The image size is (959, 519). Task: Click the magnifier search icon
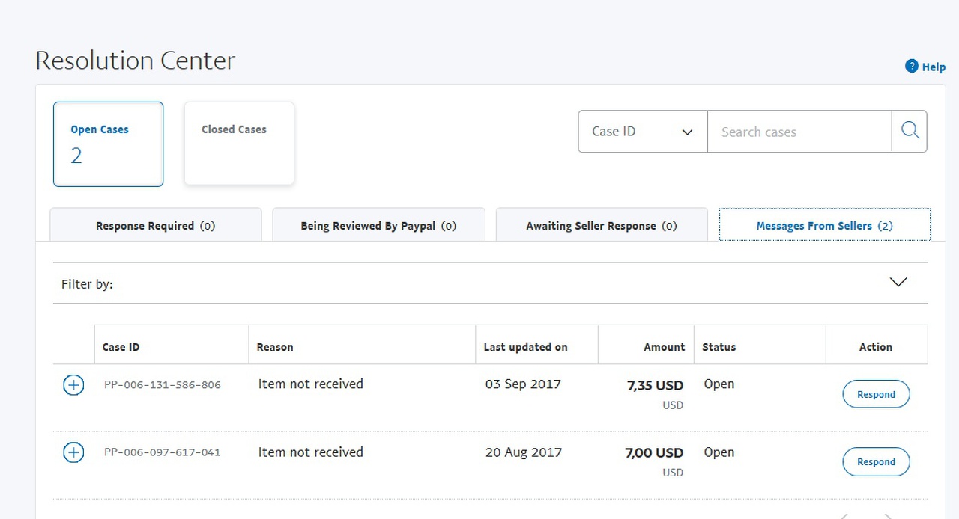910,132
